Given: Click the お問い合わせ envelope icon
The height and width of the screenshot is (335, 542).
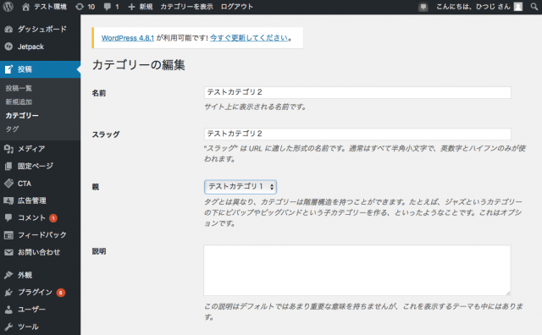Looking at the screenshot, I should pyautogui.click(x=8, y=252).
